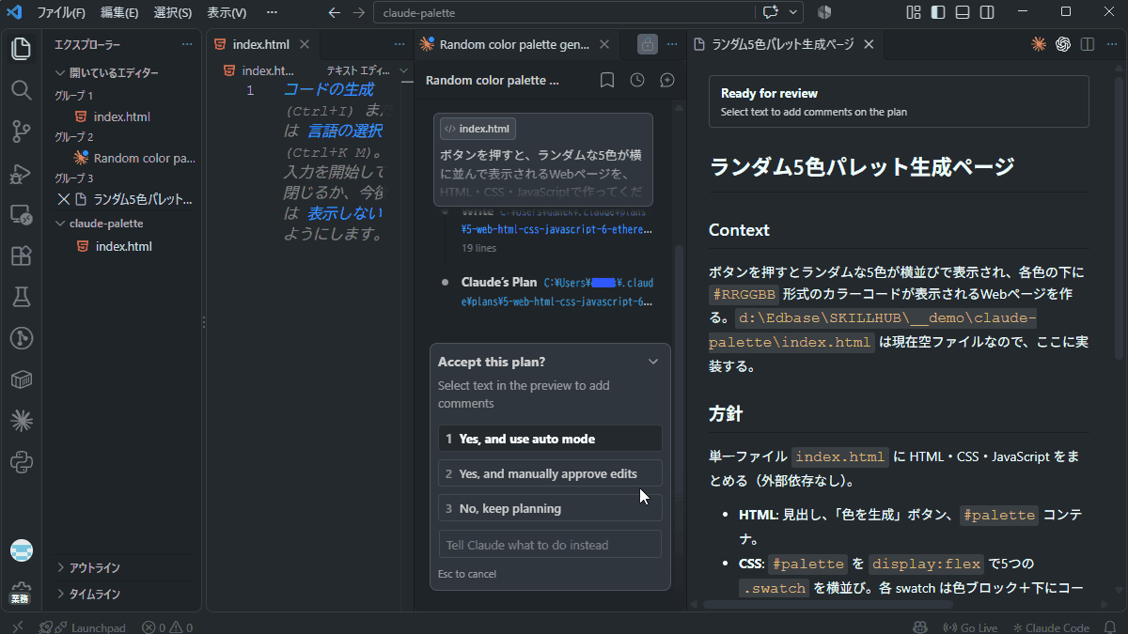
Task: Open the Source Control view
Action: click(21, 131)
